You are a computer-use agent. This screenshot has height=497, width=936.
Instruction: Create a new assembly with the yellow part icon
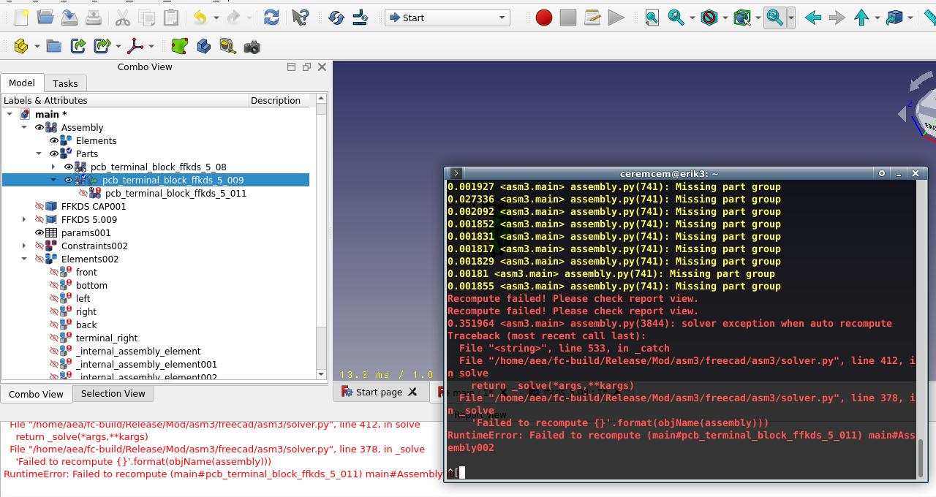(20, 45)
